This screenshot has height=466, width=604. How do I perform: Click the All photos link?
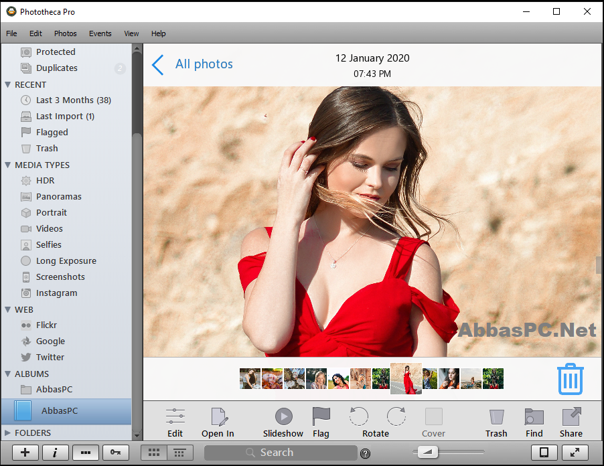[x=204, y=64]
